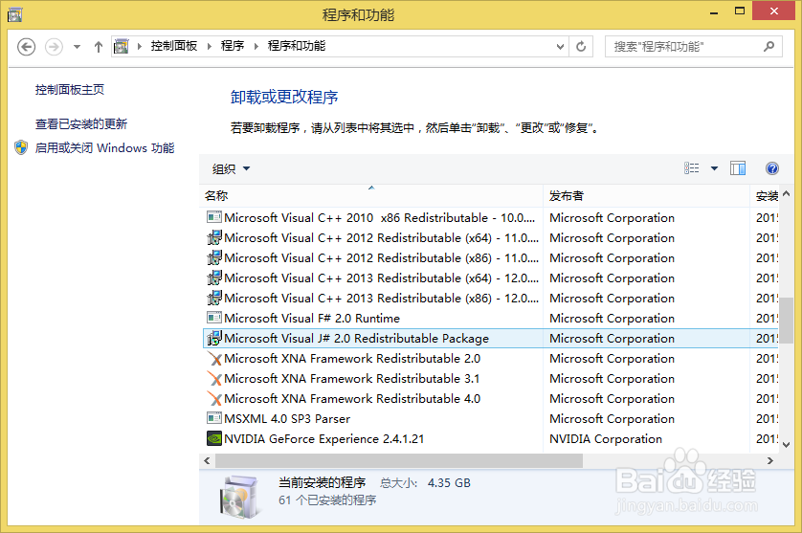
Task: Go up one level with the Up arrow
Action: click(x=99, y=47)
